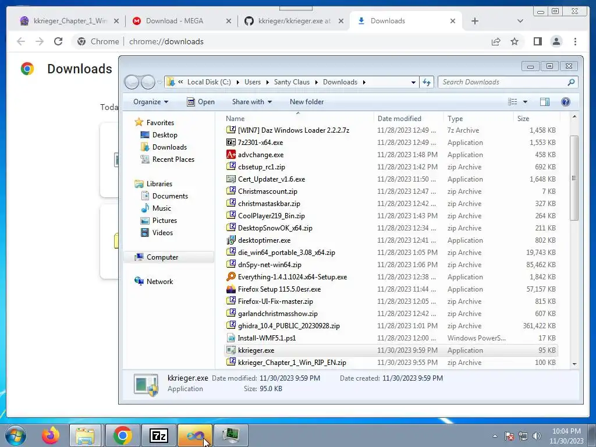The image size is (596, 447).
Task: Click the Explorer Back navigation button
Action: click(x=132, y=82)
